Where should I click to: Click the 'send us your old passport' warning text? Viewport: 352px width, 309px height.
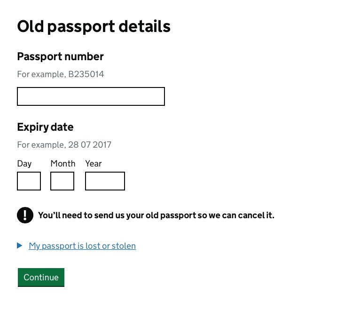click(x=156, y=215)
